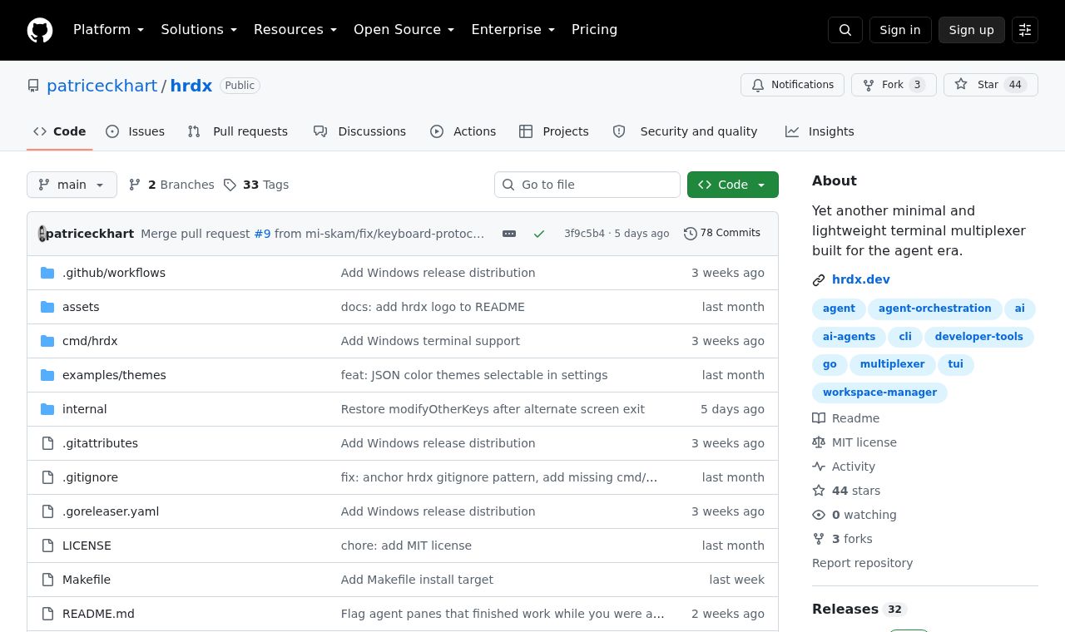Click the .gitattributes file icon
Viewport: 1065px width, 632px height.
point(47,443)
